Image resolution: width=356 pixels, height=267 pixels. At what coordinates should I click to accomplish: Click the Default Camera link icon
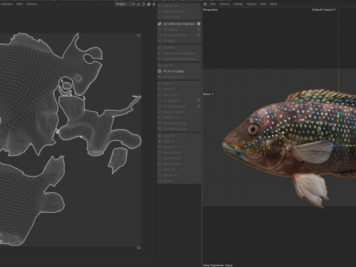[334, 10]
